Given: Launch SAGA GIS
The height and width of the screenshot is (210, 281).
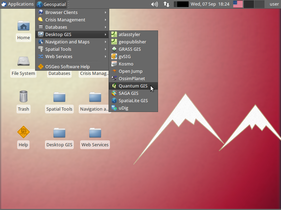Looking at the screenshot, I should (133, 93).
